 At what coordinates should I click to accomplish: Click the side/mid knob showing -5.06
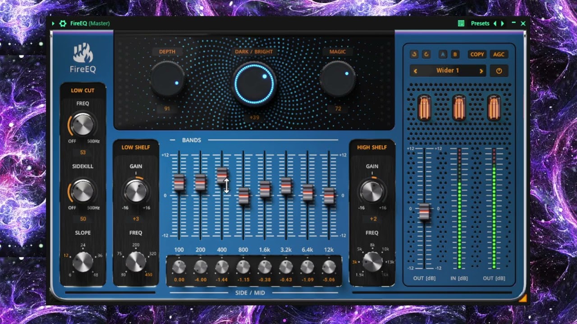pos(329,267)
